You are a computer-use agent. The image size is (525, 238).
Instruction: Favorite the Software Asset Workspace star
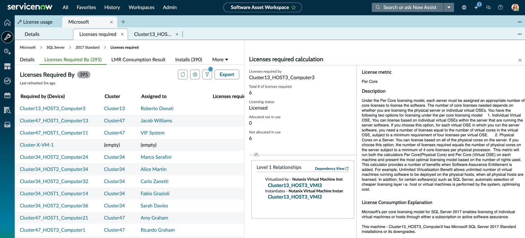(294, 7)
